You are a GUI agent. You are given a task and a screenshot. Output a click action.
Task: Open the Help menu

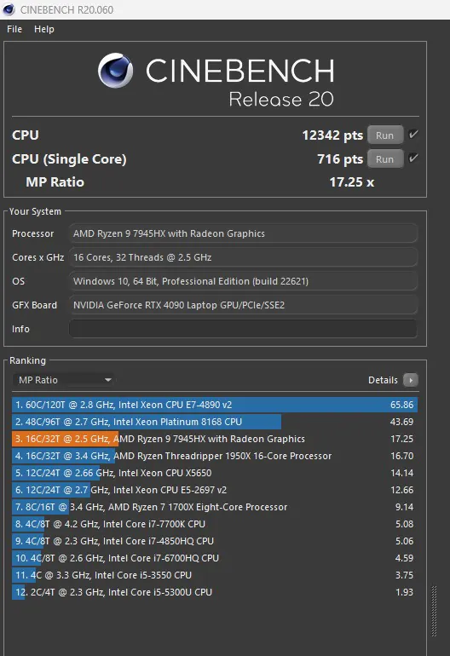44,29
